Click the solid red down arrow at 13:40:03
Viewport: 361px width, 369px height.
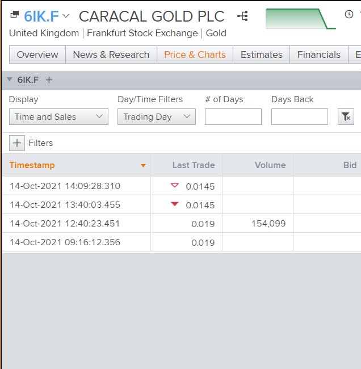(x=175, y=204)
